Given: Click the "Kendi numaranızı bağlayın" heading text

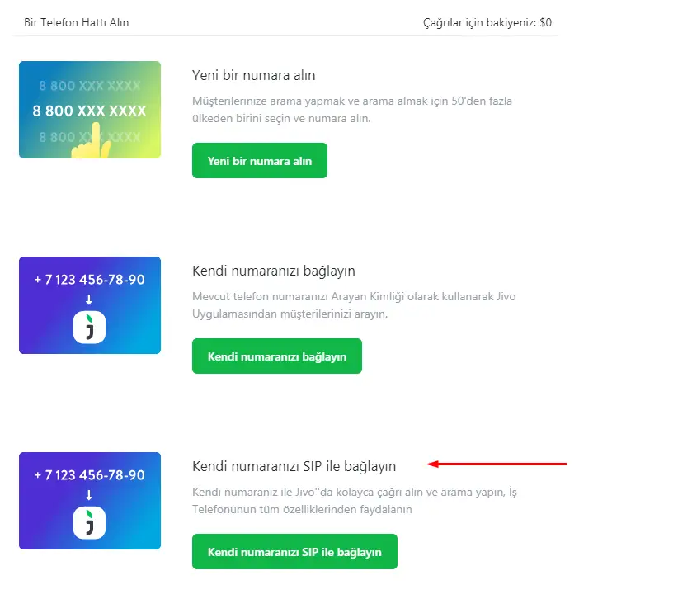Looking at the screenshot, I should pyautogui.click(x=274, y=271).
